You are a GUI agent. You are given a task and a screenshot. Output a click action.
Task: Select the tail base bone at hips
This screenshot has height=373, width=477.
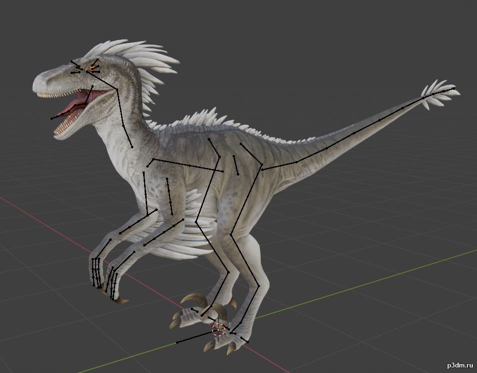point(279,166)
